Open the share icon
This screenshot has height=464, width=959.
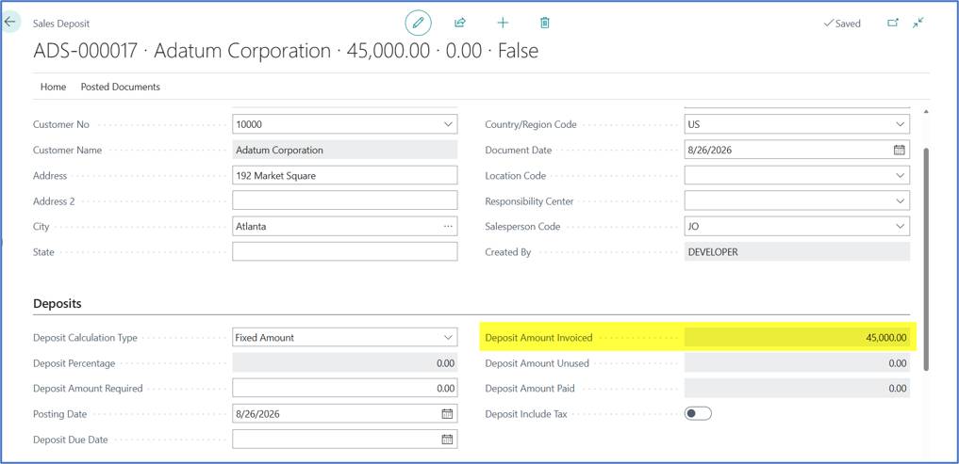coord(460,24)
